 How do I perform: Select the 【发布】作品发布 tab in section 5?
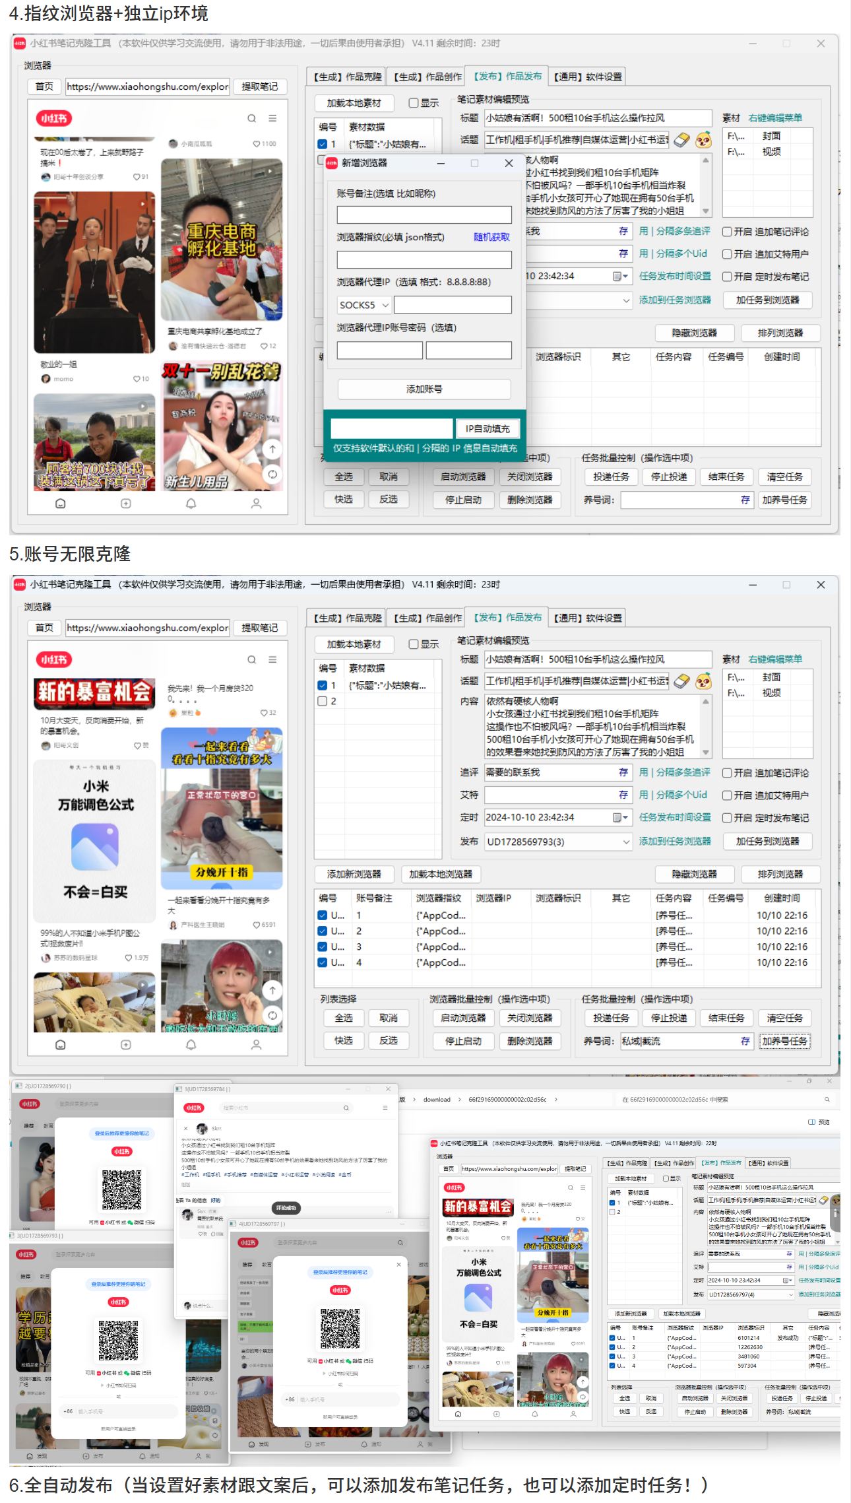[507, 617]
